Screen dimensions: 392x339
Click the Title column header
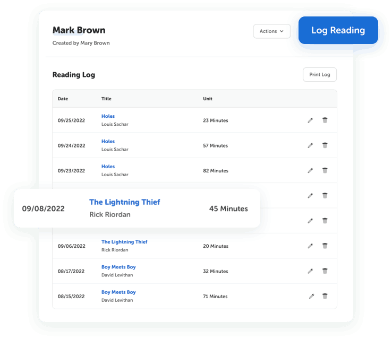(106, 99)
